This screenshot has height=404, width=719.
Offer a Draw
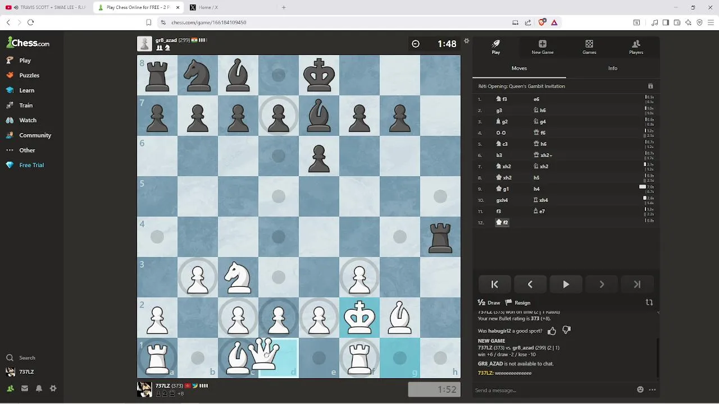pyautogui.click(x=489, y=302)
